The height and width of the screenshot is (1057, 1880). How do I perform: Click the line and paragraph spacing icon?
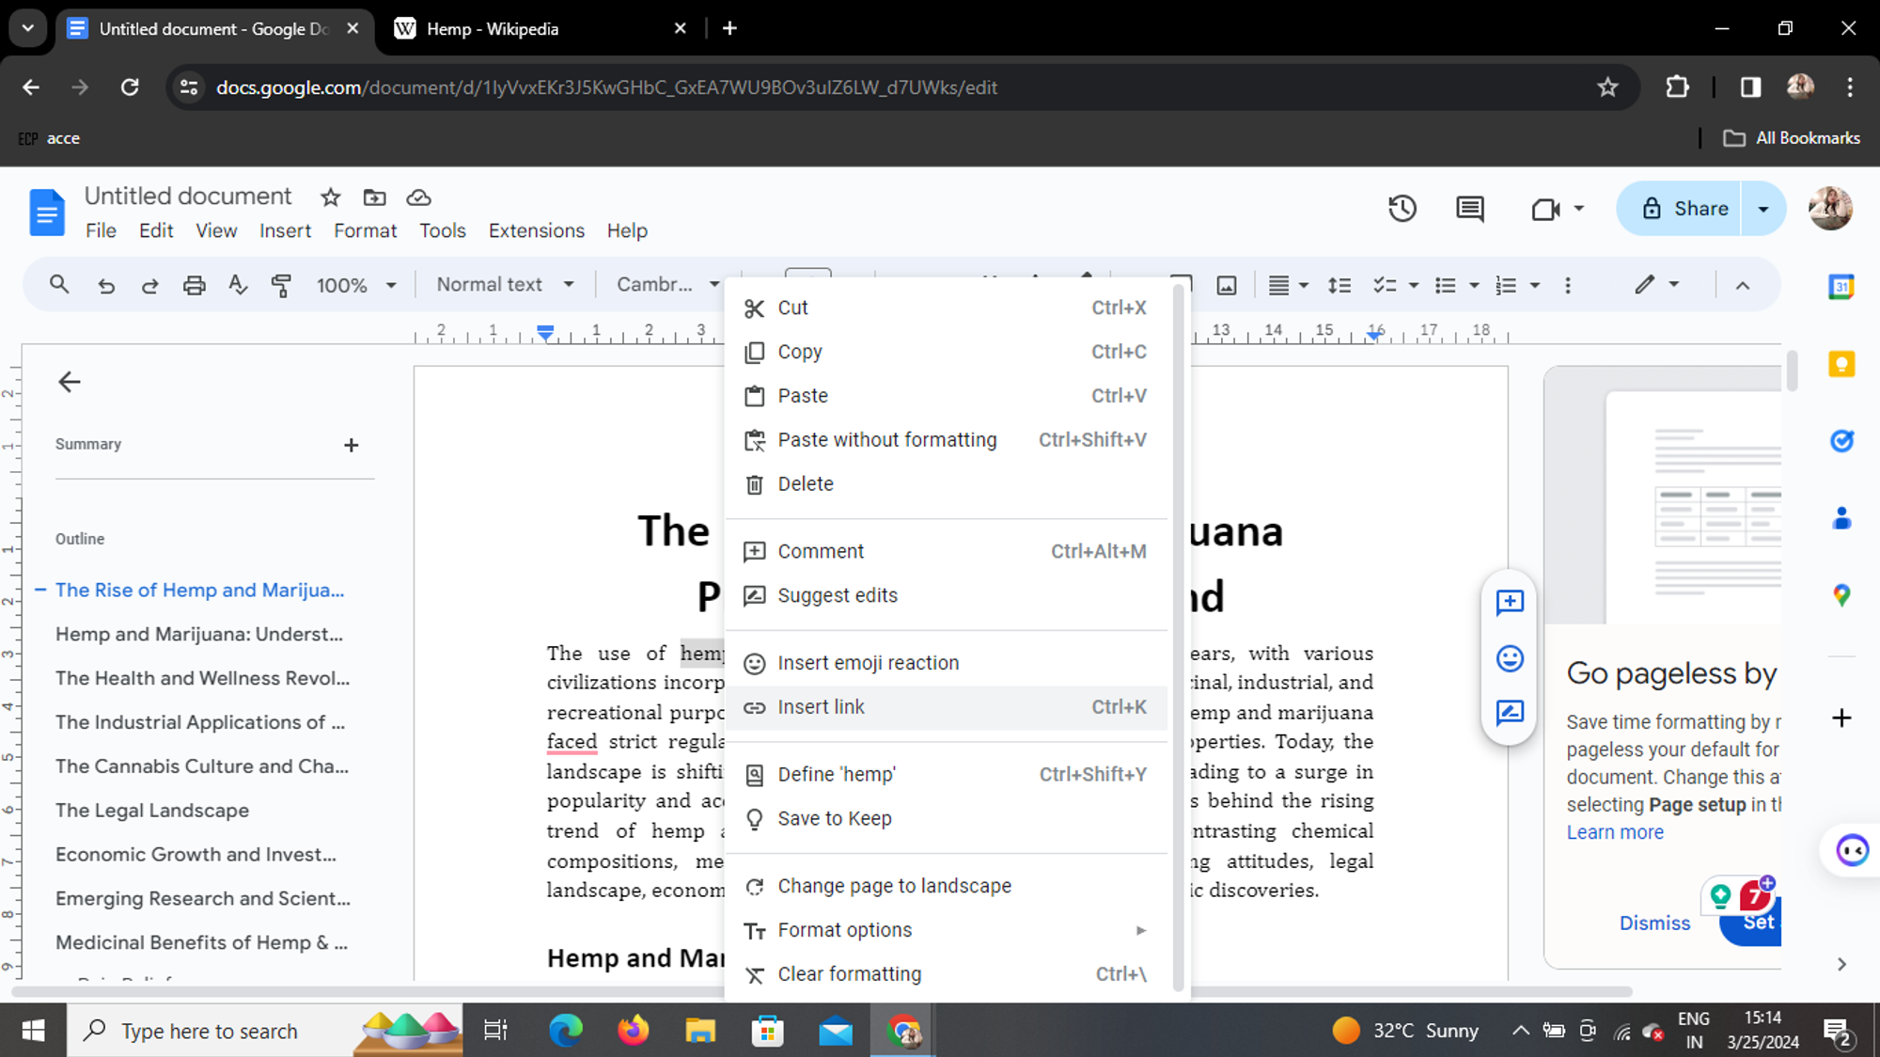(x=1339, y=285)
